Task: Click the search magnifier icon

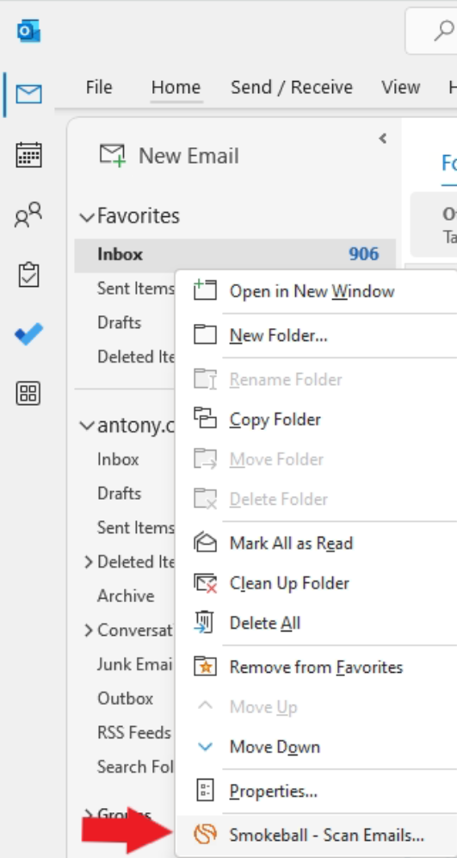Action: (444, 31)
